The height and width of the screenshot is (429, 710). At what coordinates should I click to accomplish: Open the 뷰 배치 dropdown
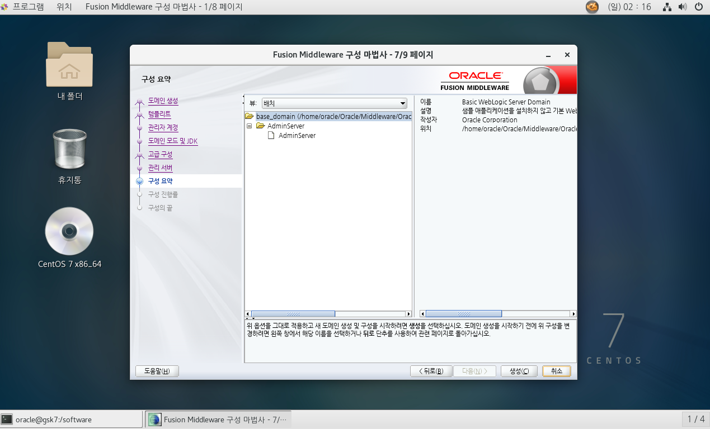click(335, 103)
